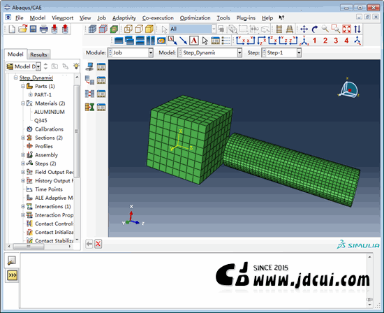
Task: Open the File menu
Action: 19,18
